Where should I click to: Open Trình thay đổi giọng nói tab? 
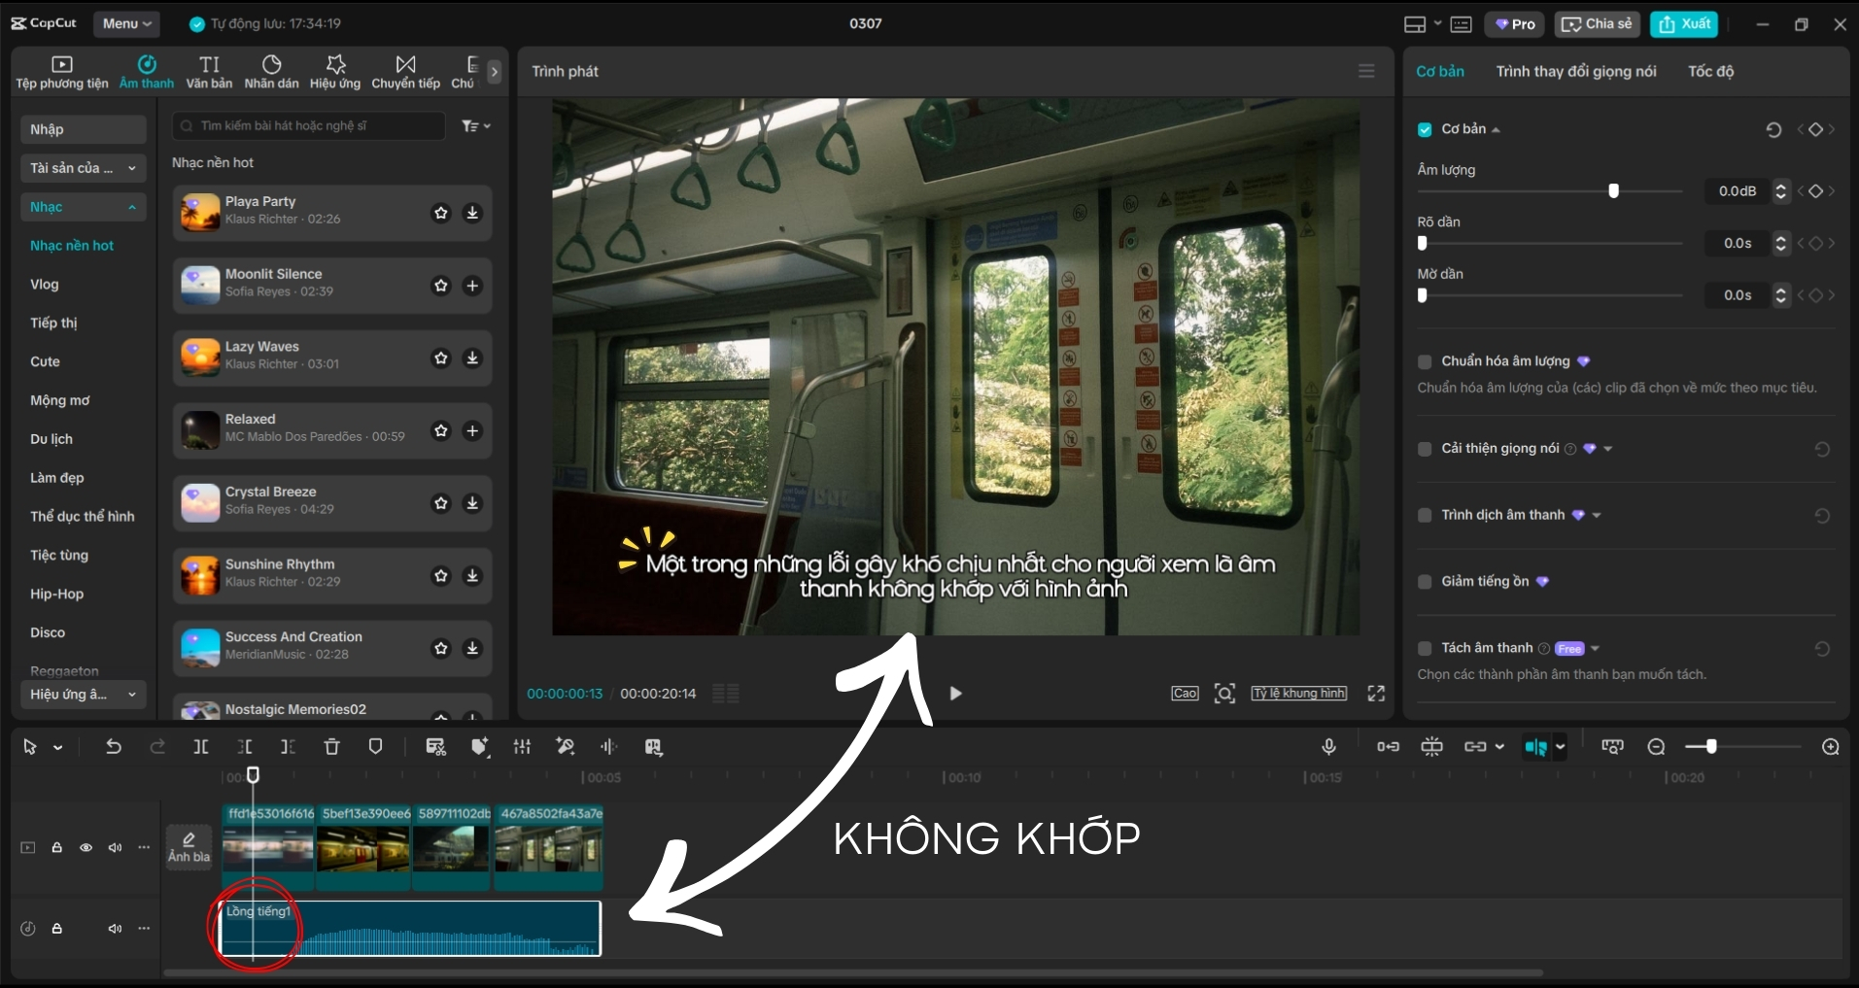1575,71
